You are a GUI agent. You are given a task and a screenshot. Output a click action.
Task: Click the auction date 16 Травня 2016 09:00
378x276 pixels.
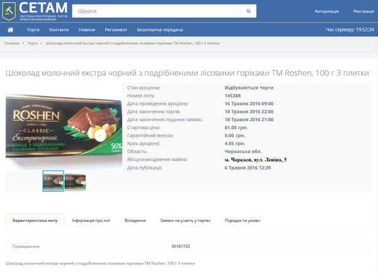[249, 103]
